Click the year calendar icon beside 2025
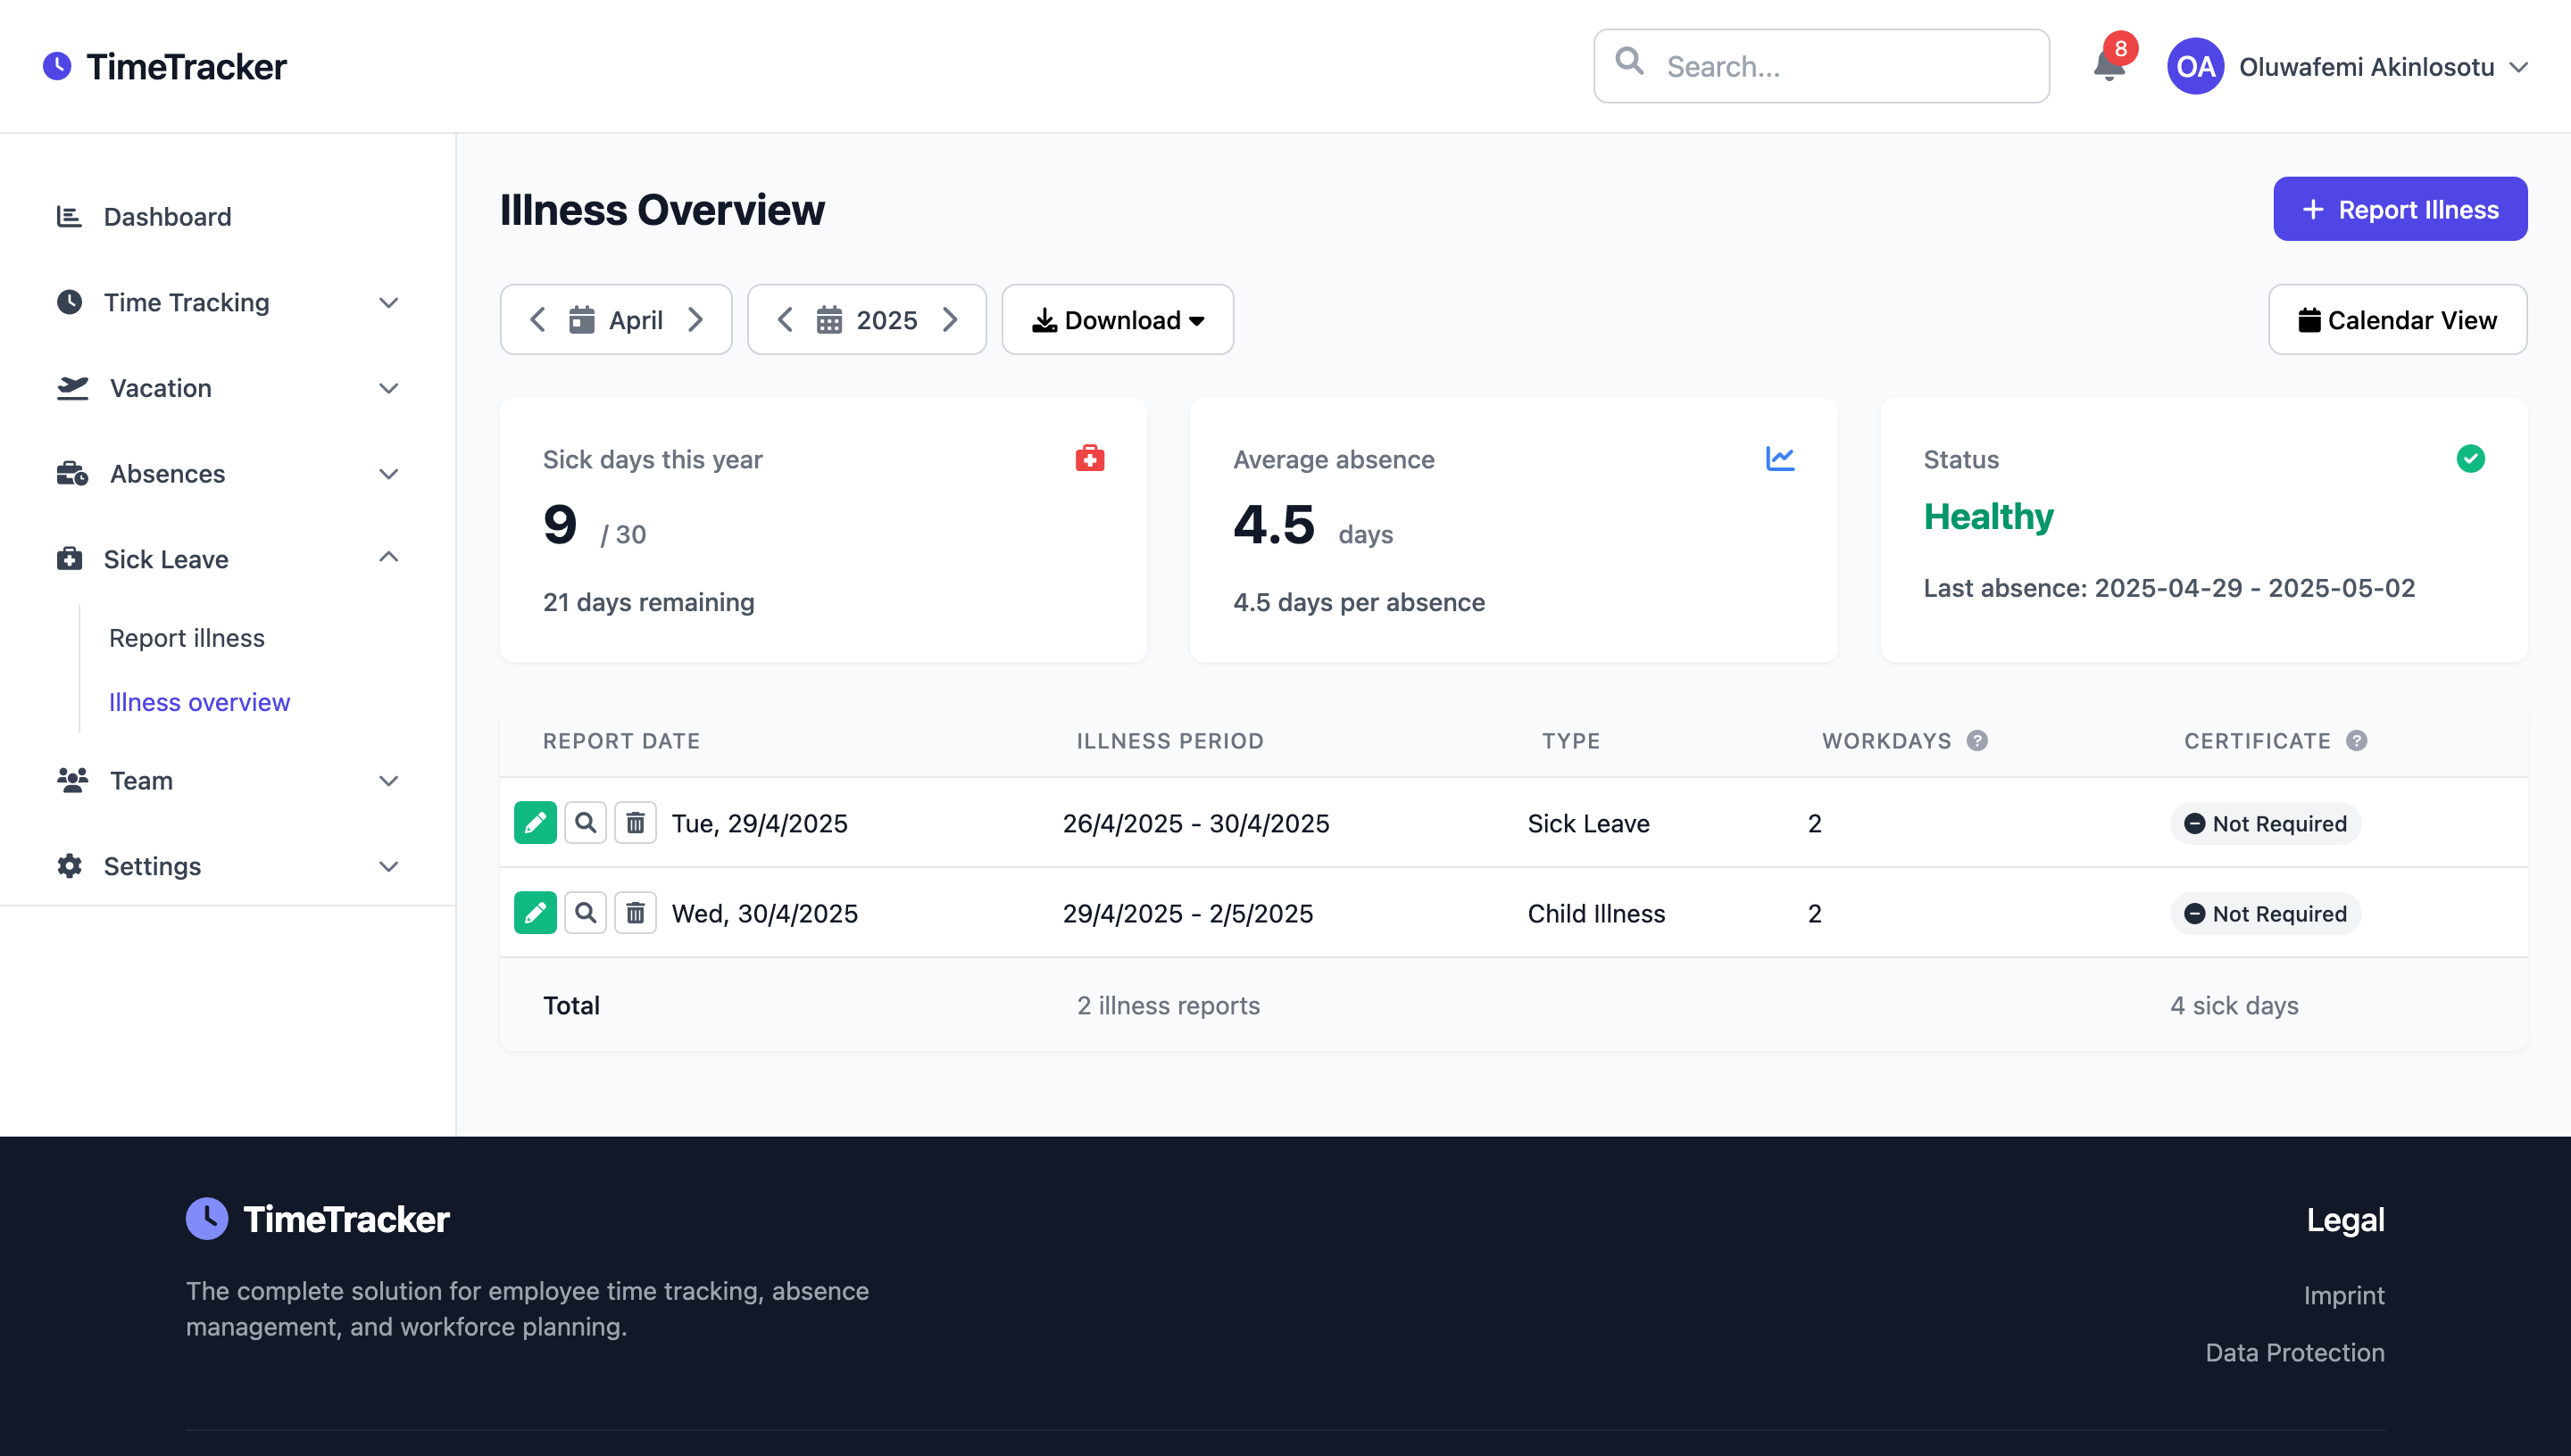2571x1456 pixels. tap(829, 320)
